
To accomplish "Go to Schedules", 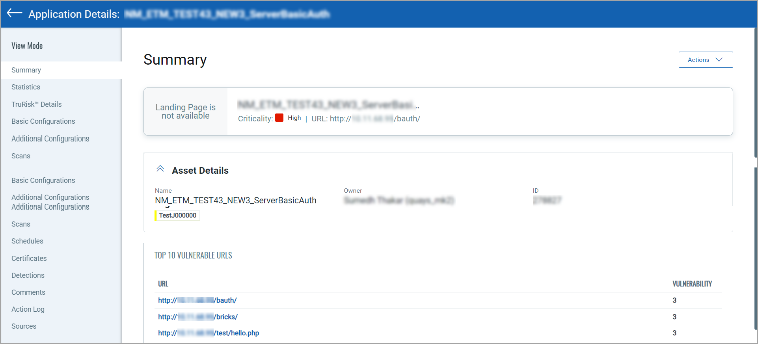I will 27,241.
